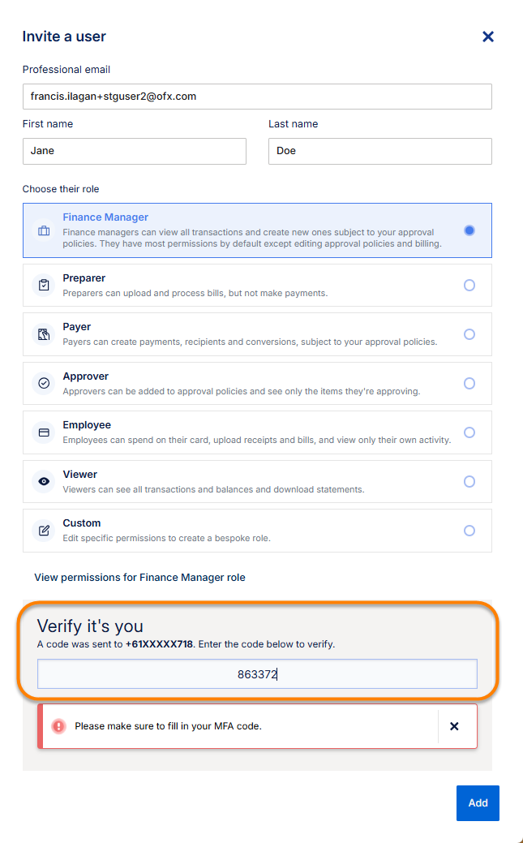Select the Employee radio button

coord(469,432)
